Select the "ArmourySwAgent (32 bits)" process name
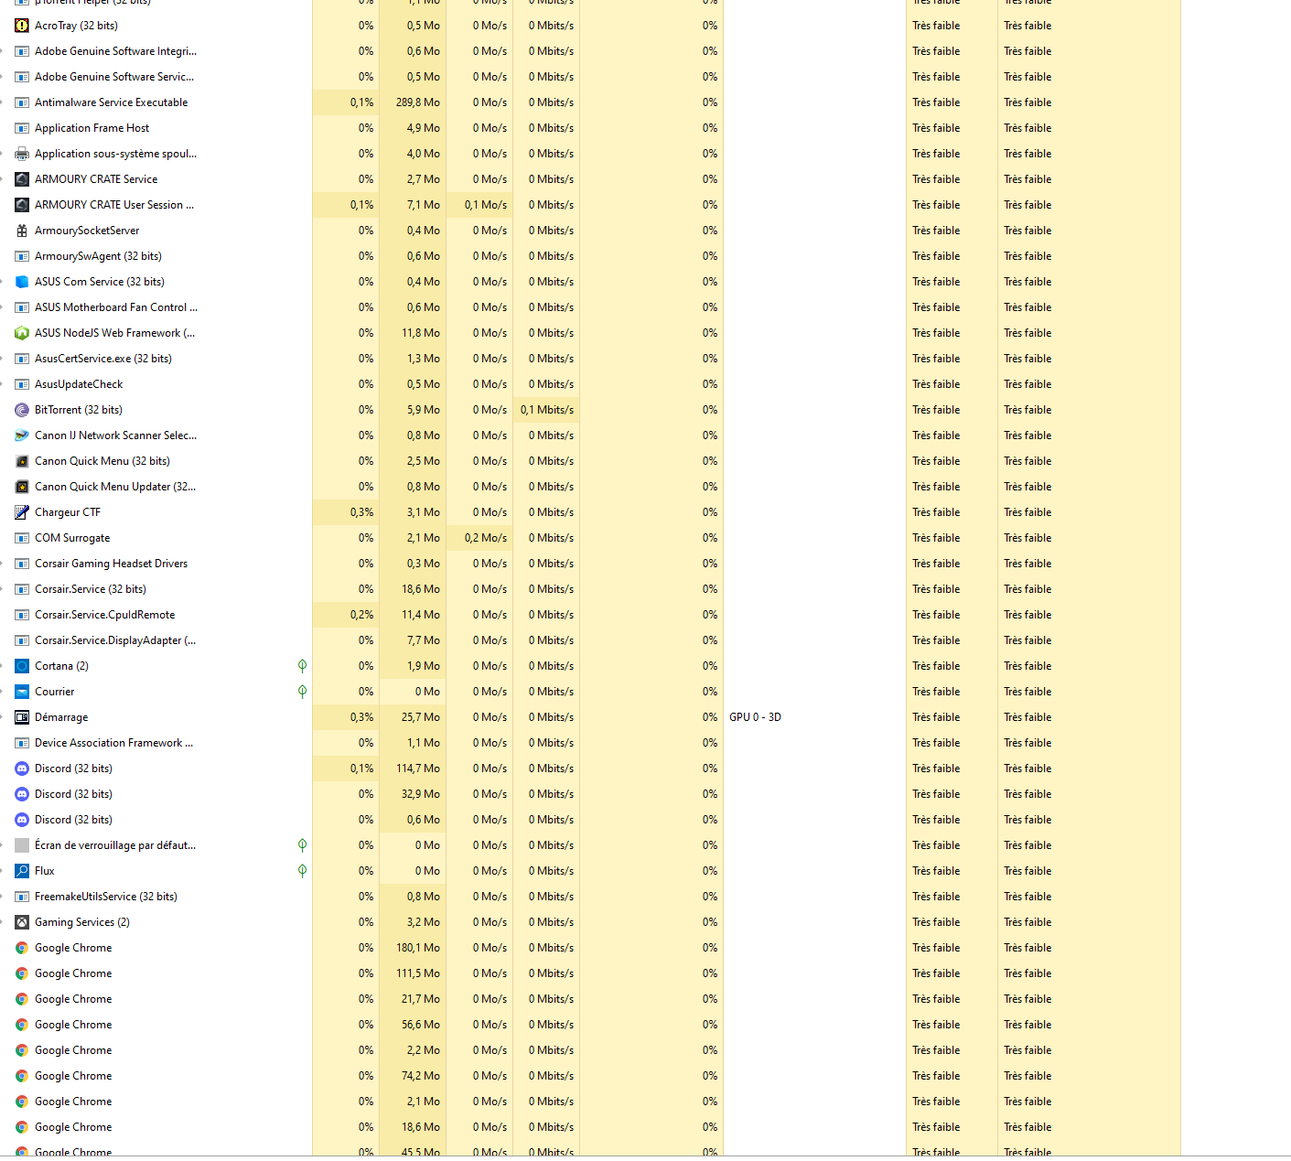 coord(98,256)
